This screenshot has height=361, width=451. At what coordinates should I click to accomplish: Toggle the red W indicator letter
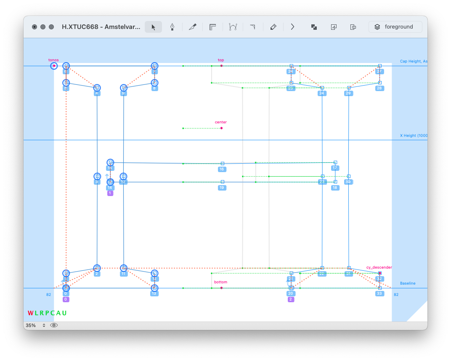point(30,313)
